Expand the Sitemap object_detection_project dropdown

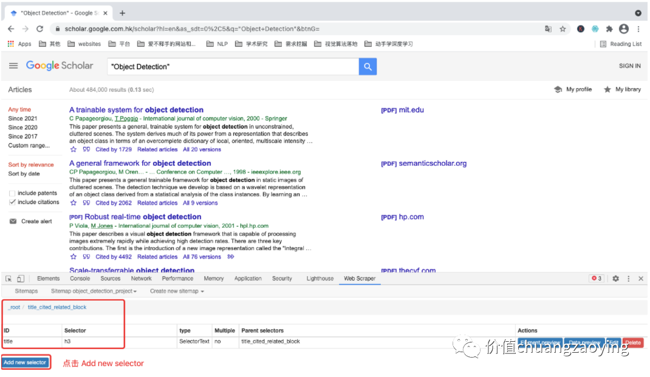click(x=94, y=291)
